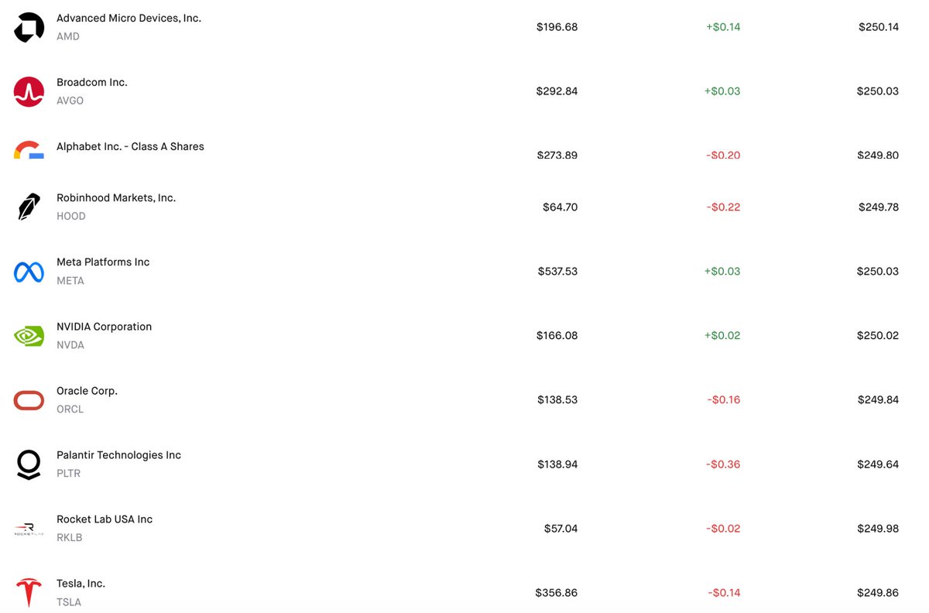Open Robinhood Markets, Inc. holding
Viewport: 929px width, 613px height.
116,198
